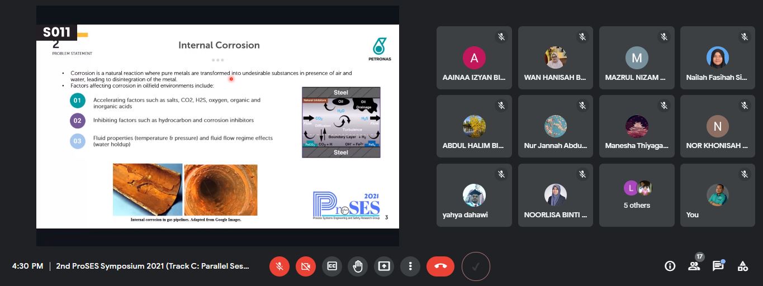This screenshot has height=286, width=763.
Task: Click the Steel pipe corrosion diagram
Action: click(x=341, y=122)
